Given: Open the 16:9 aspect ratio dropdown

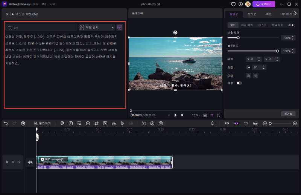Looking at the screenshot, I should tap(196, 115).
